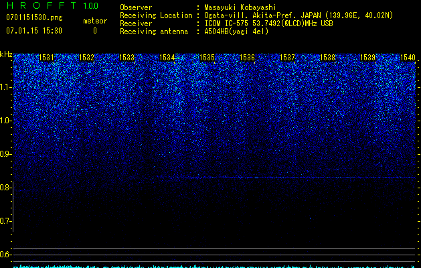This screenshot has width=421, height=268.
Task: Click the grey vertical range bar beside 0.8
Action: tap(13, 206)
